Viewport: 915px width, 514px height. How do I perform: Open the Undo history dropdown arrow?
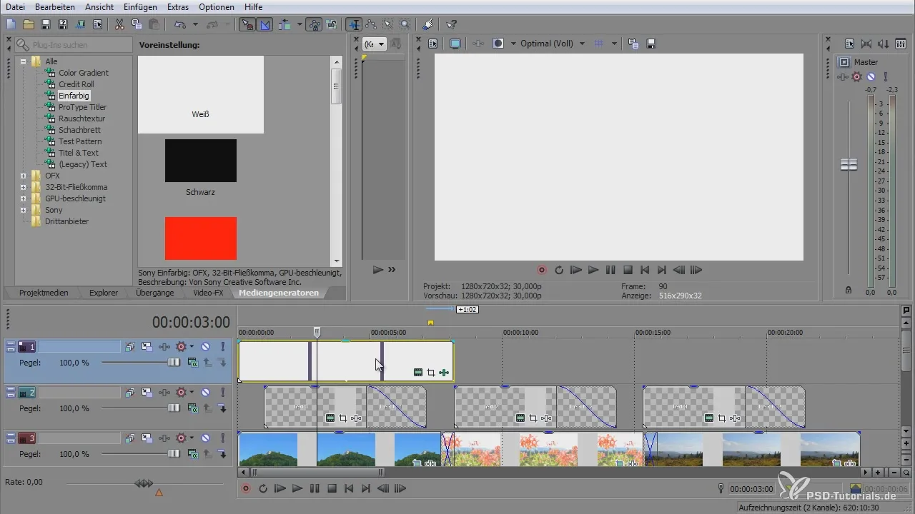coord(194,24)
